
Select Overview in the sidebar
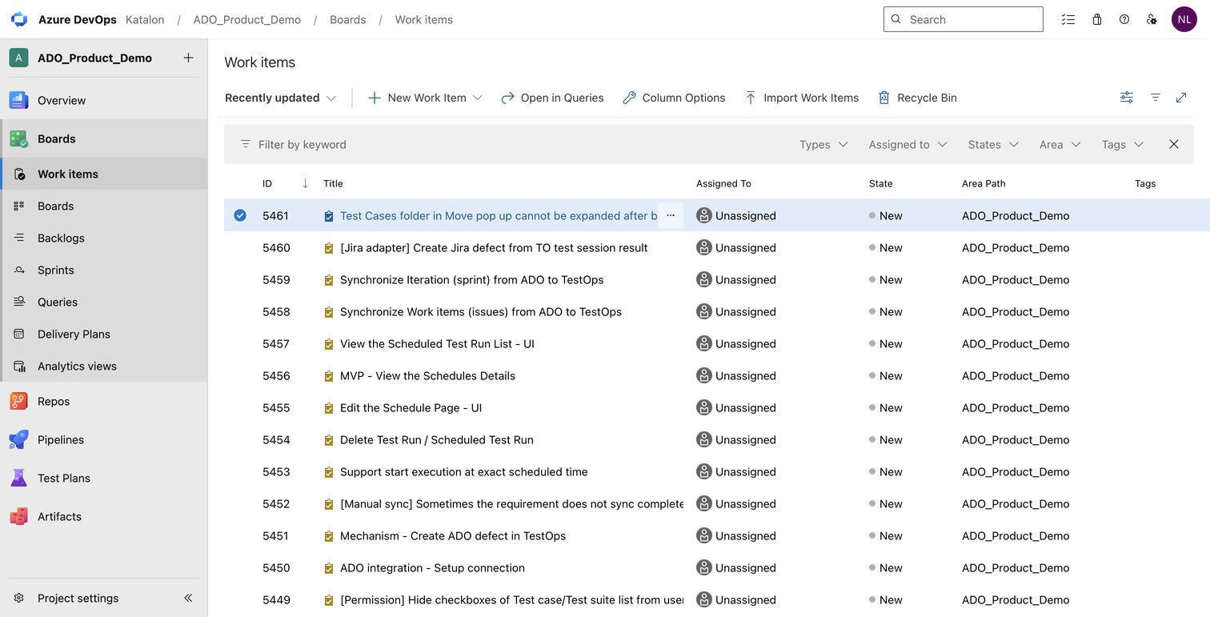[62, 100]
